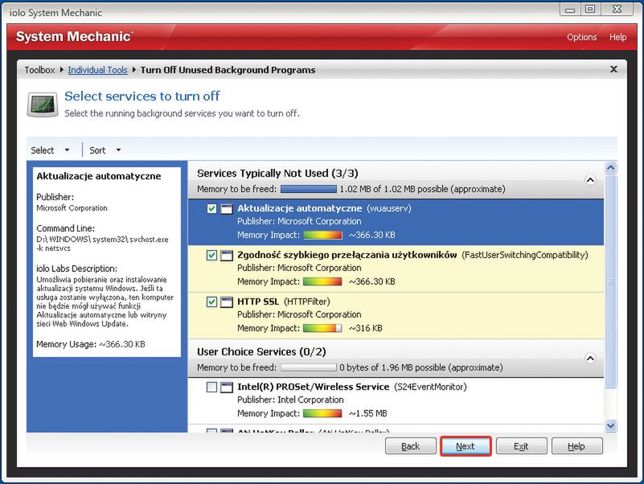Click the scroll up arrow of the services list
The height and width of the screenshot is (484, 644).
pyautogui.click(x=610, y=167)
